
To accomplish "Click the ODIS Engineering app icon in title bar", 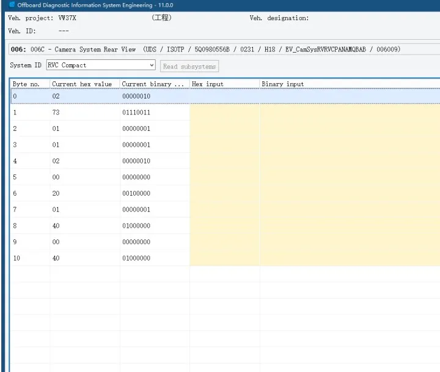I will [x=12, y=5].
